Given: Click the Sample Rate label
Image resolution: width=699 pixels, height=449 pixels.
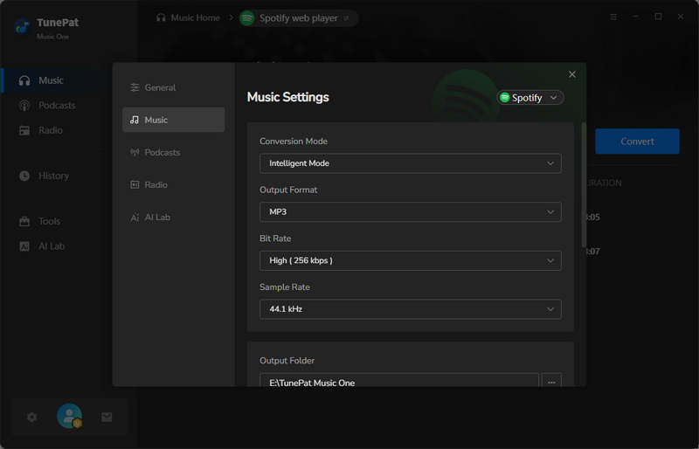Looking at the screenshot, I should [285, 287].
